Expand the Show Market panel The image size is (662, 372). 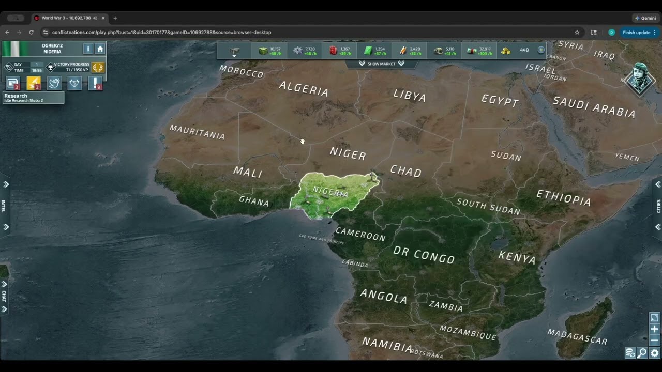point(381,64)
